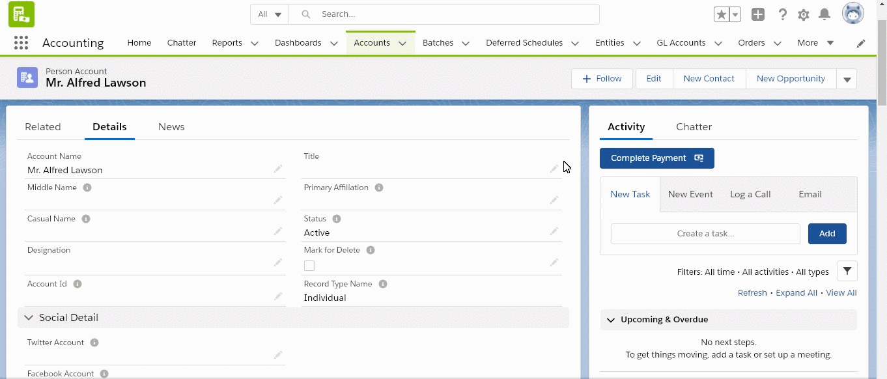Collapse the Upcoming & Overdue section
Image resolution: width=887 pixels, height=379 pixels.
click(611, 320)
